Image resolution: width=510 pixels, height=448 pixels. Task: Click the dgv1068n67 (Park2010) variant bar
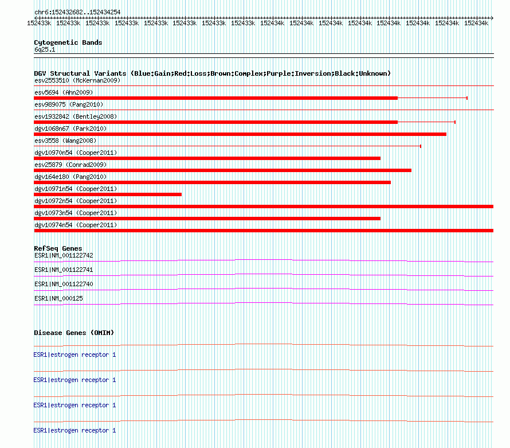(240, 134)
